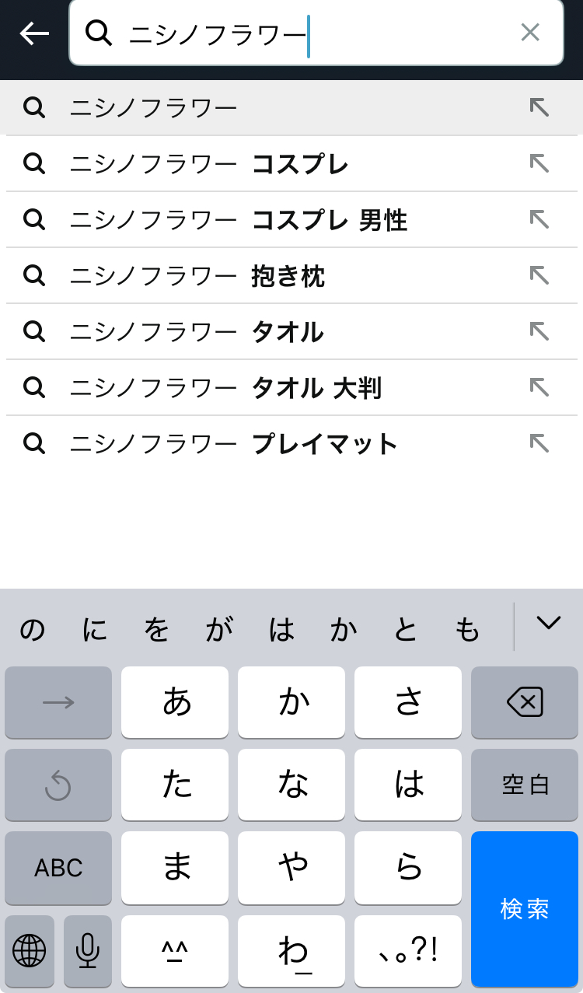583x993 pixels.
Task: Tap the right arrow cursor key on keyboard
Action: point(58,703)
